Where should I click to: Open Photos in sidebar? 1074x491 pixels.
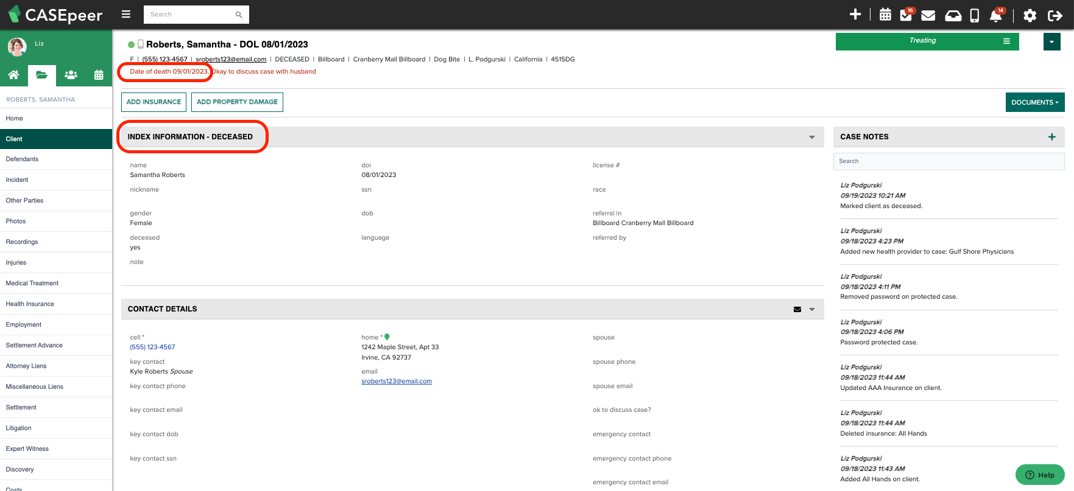pos(56,221)
